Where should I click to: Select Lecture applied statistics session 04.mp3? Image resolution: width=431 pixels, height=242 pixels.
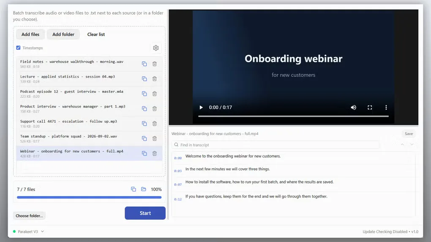(89, 79)
